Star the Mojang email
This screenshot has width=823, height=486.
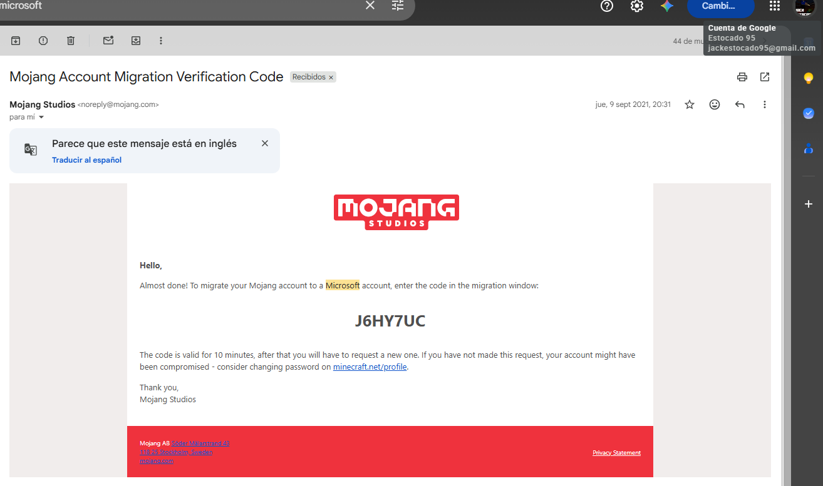690,104
